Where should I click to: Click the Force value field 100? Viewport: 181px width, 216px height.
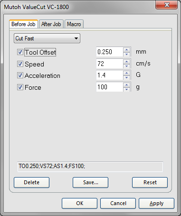click(110, 87)
